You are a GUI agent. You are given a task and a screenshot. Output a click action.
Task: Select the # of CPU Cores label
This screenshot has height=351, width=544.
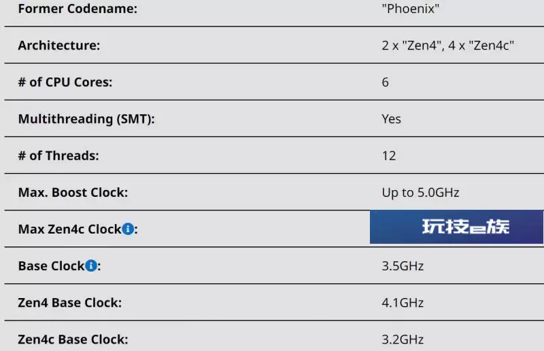point(65,82)
